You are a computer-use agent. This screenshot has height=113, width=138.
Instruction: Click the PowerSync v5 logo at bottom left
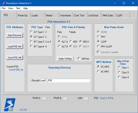[x=9, y=104]
